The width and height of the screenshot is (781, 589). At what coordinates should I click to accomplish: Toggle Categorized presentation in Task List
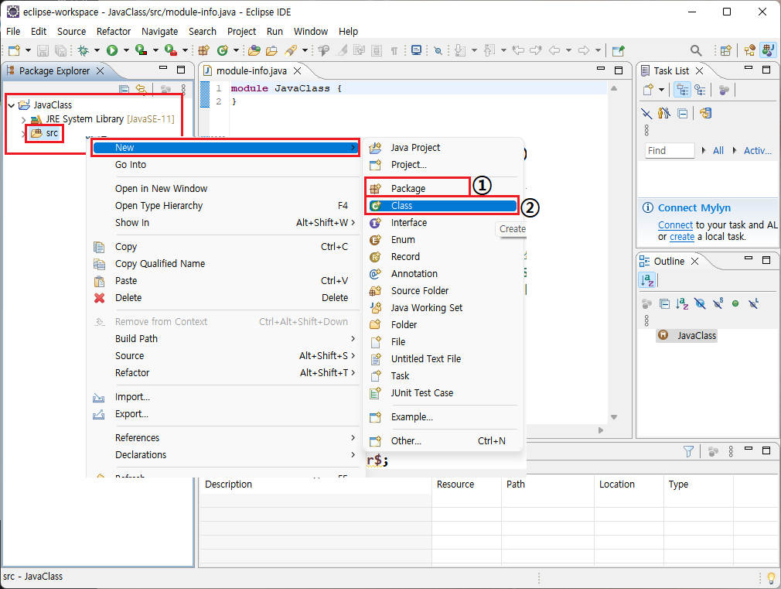tap(682, 90)
